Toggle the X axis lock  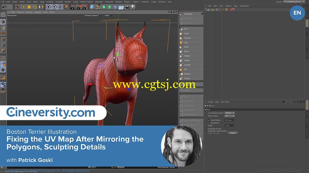[x=48, y=7]
